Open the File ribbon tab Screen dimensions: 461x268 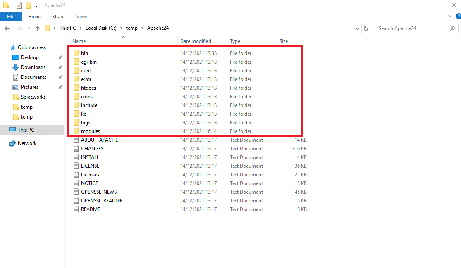(x=11, y=17)
